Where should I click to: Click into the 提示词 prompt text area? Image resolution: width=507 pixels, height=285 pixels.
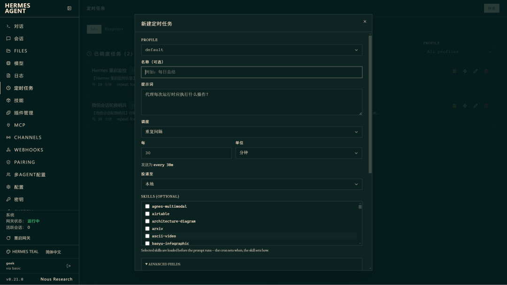coord(252,102)
